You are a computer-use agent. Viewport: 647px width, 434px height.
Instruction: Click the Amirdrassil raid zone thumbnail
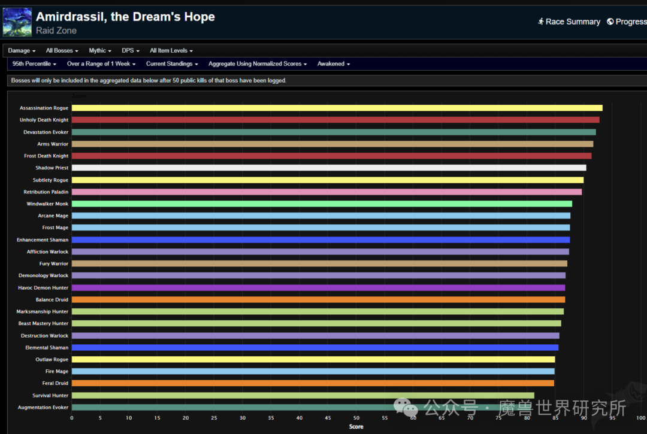(17, 22)
